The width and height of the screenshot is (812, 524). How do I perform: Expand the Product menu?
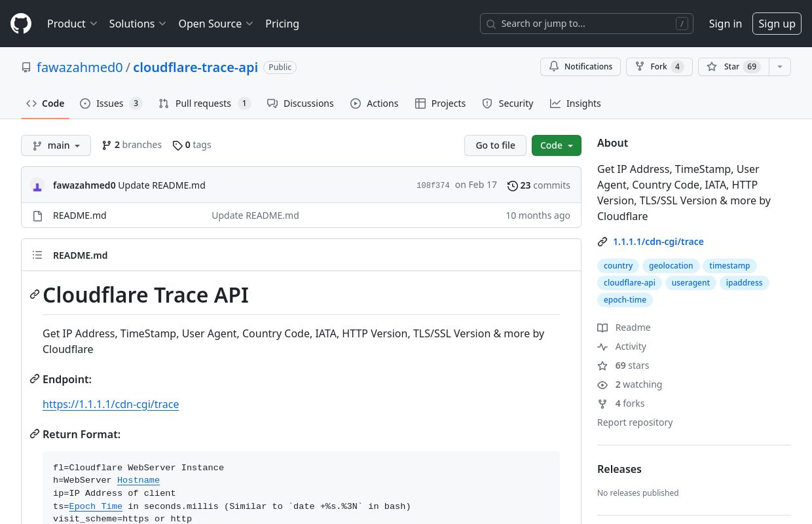pyautogui.click(x=72, y=24)
